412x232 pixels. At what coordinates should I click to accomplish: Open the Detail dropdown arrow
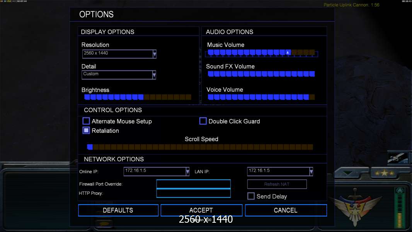pos(154,75)
